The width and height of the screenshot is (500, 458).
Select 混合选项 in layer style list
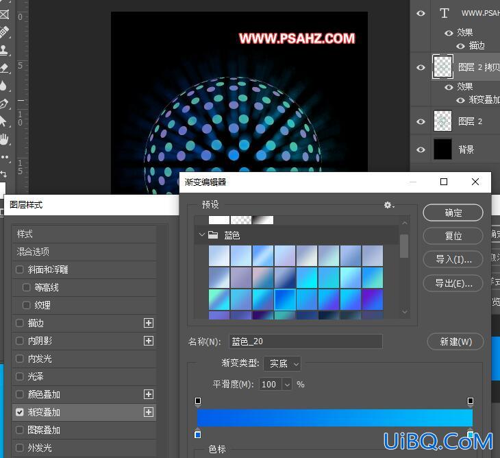[x=84, y=252]
